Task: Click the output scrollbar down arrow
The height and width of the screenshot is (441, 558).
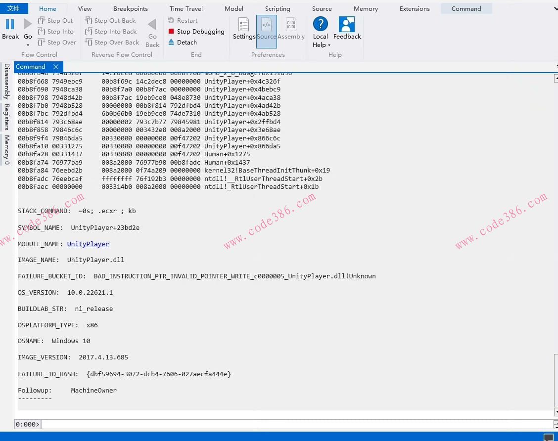Action: click(x=556, y=412)
